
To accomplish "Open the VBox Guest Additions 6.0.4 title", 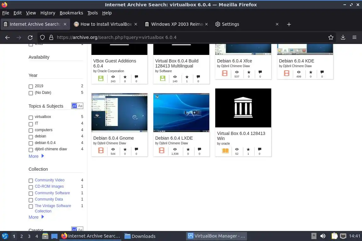I will (x=114, y=63).
